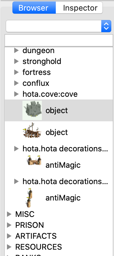Pick the gate-shaped antiMagic decoration icon

[34, 160]
